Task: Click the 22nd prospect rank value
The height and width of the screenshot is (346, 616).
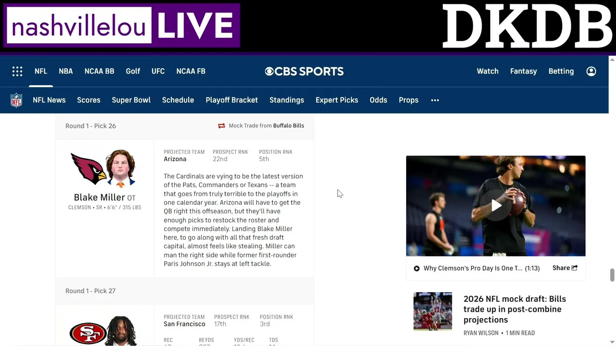Action: pos(220,159)
